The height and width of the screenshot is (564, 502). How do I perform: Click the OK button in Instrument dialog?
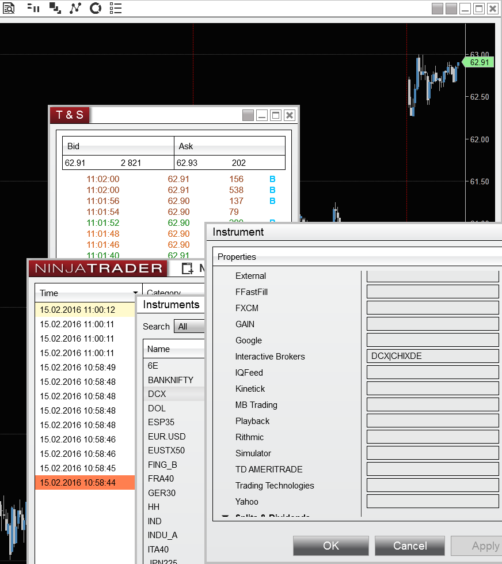(x=330, y=546)
